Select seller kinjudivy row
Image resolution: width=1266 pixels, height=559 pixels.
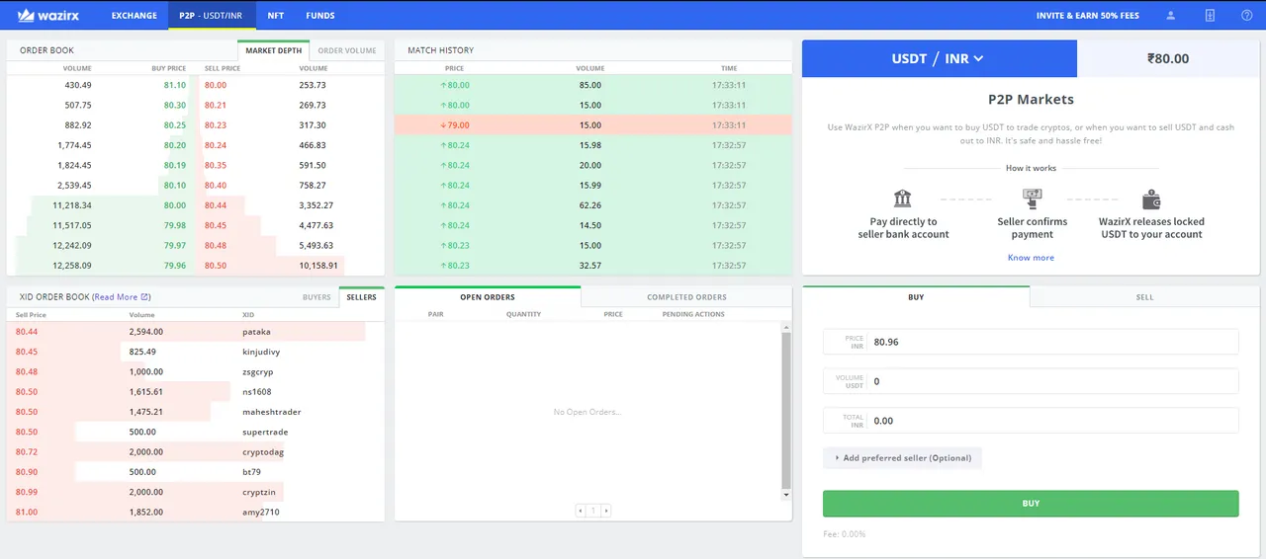(x=196, y=352)
